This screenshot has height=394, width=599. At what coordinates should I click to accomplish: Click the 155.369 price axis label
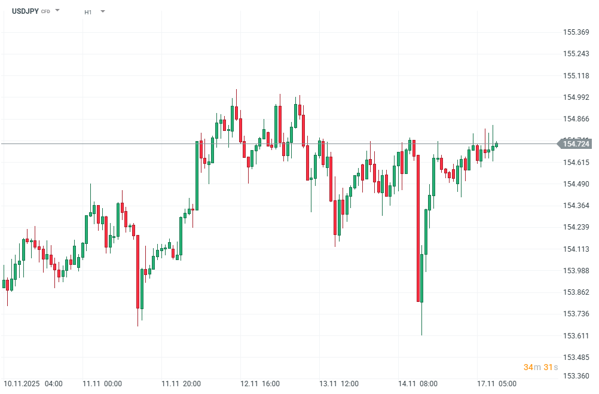pyautogui.click(x=576, y=32)
